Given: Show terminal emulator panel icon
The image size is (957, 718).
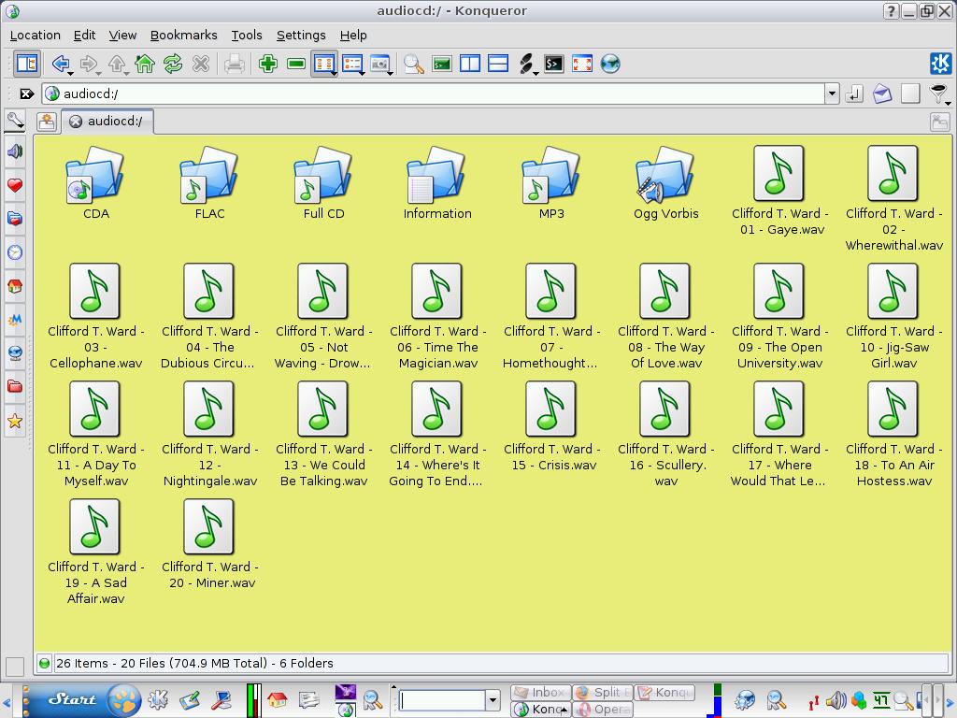Looking at the screenshot, I should [x=442, y=64].
